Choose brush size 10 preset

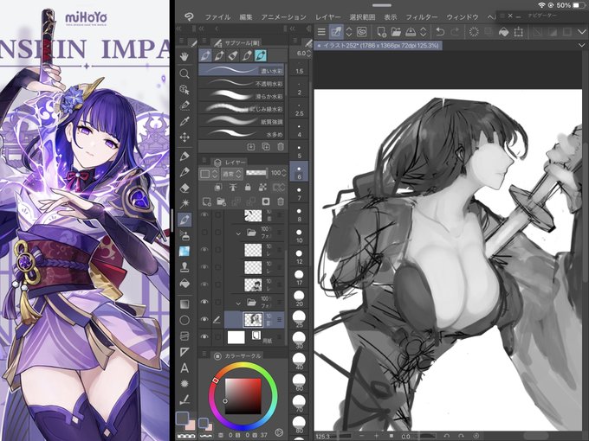299,235
